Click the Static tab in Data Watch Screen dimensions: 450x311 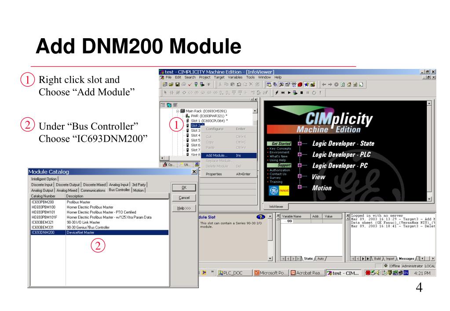click(x=308, y=259)
